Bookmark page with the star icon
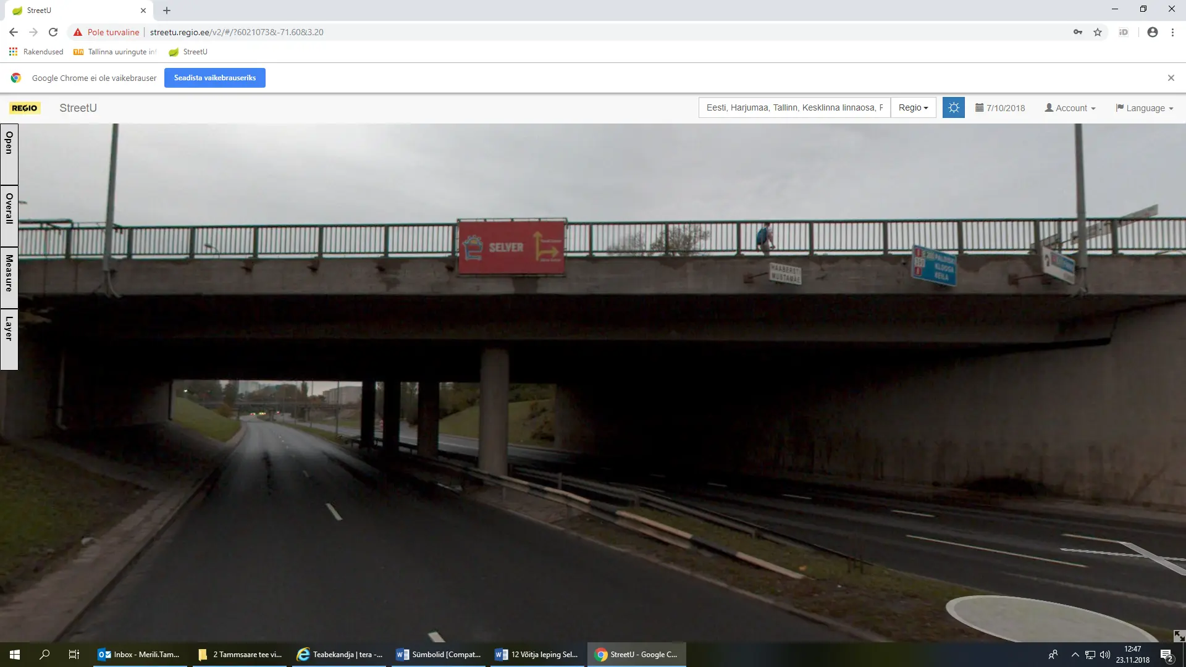The width and height of the screenshot is (1186, 667). pos(1098,32)
